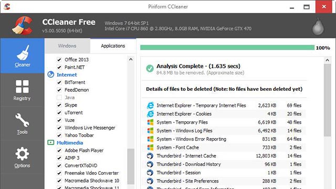Click Windows icon beside System Temporary Files
This screenshot has width=336, height=189.
[x=150, y=122]
